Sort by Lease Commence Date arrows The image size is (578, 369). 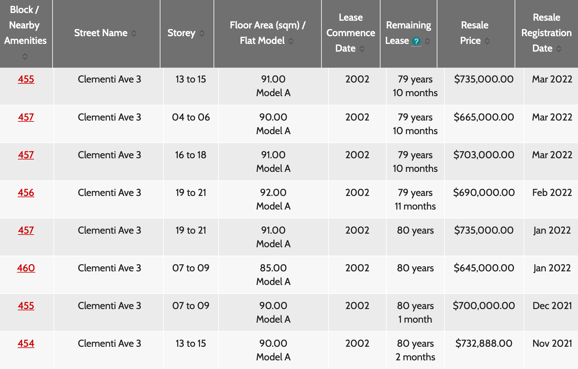(x=362, y=49)
